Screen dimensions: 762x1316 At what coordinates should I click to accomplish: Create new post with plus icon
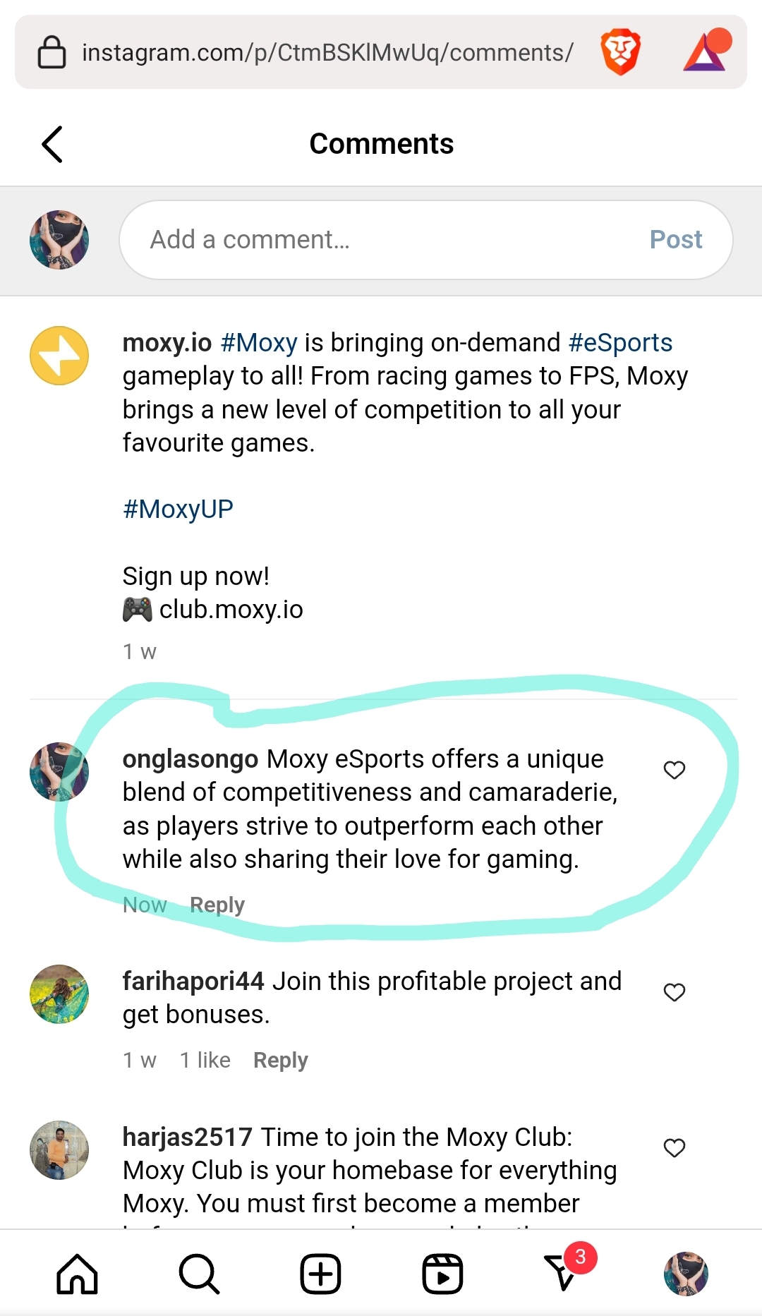click(320, 1274)
